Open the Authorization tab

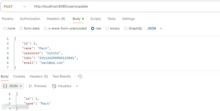pyautogui.click(x=30, y=19)
